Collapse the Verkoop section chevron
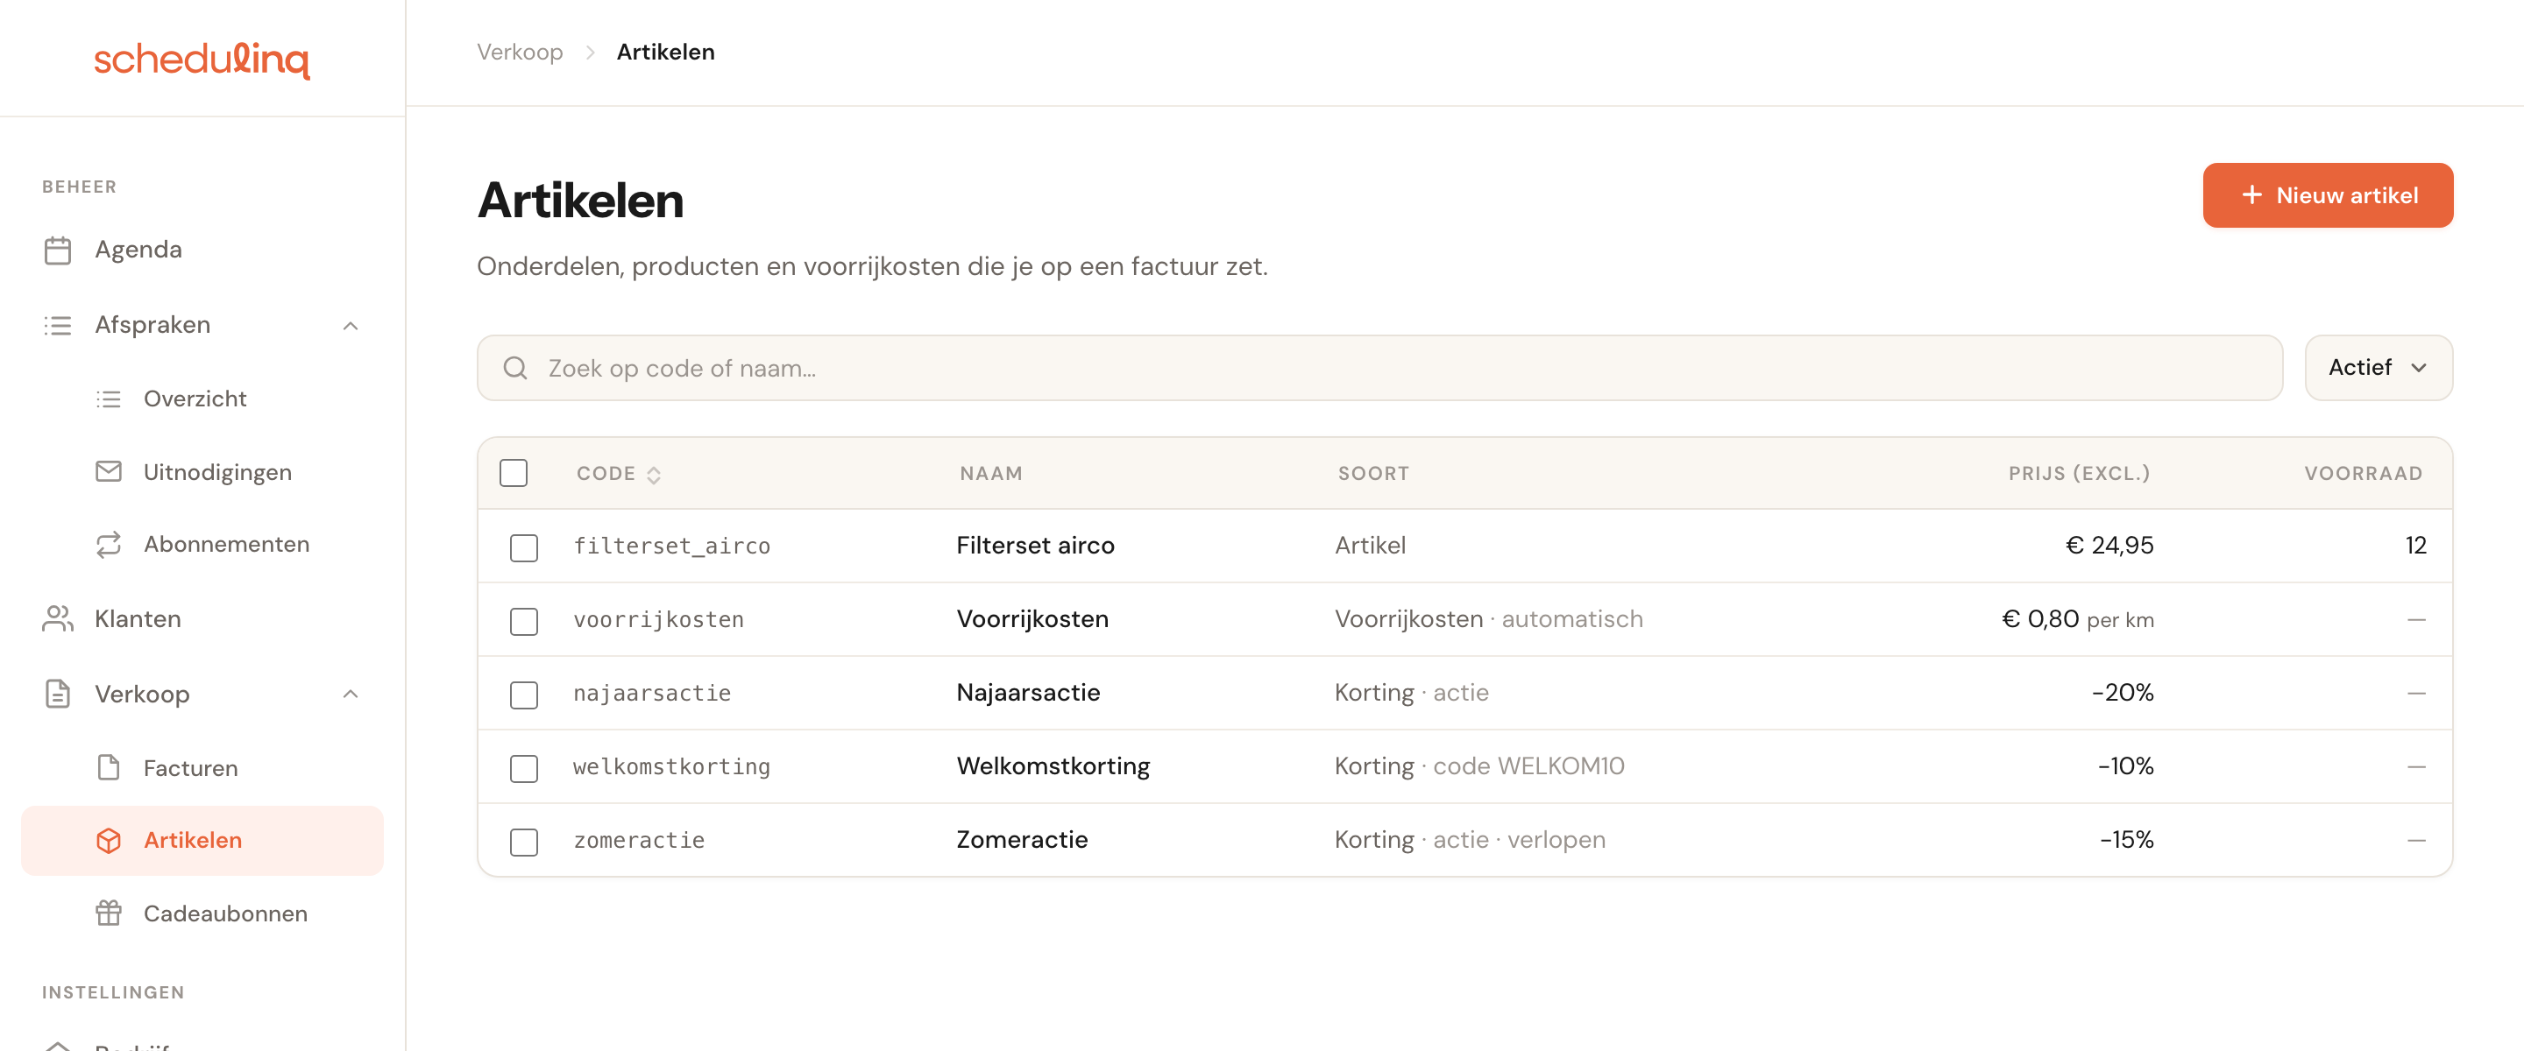The width and height of the screenshot is (2524, 1051). (351, 695)
